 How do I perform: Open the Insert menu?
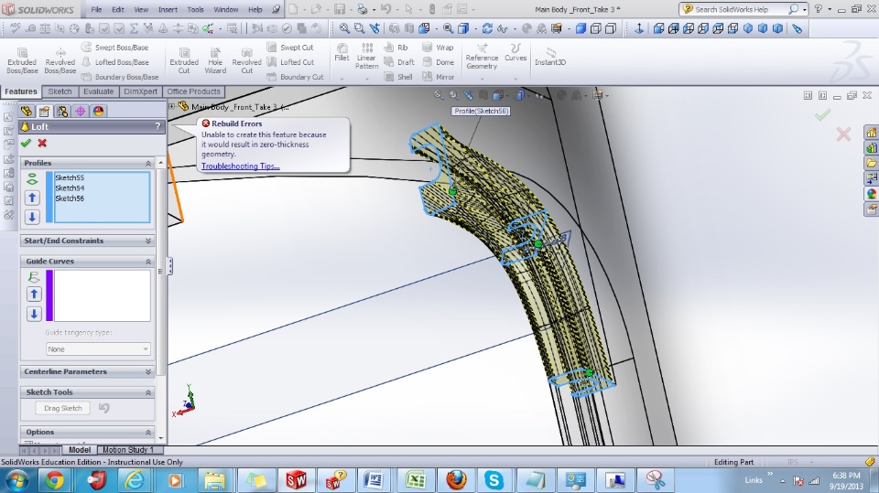[x=168, y=9]
